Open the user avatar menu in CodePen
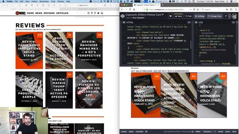The width and height of the screenshot is (239, 134). (234, 16)
